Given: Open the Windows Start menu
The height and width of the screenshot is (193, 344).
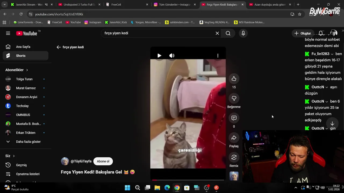Looking at the screenshot, I should coord(127,188).
